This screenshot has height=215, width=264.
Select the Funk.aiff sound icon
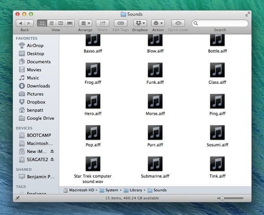click(155, 70)
